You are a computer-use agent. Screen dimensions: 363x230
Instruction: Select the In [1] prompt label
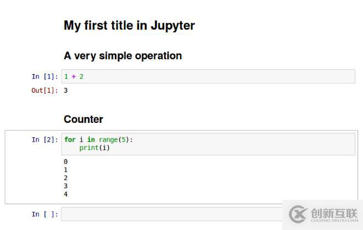coord(44,76)
